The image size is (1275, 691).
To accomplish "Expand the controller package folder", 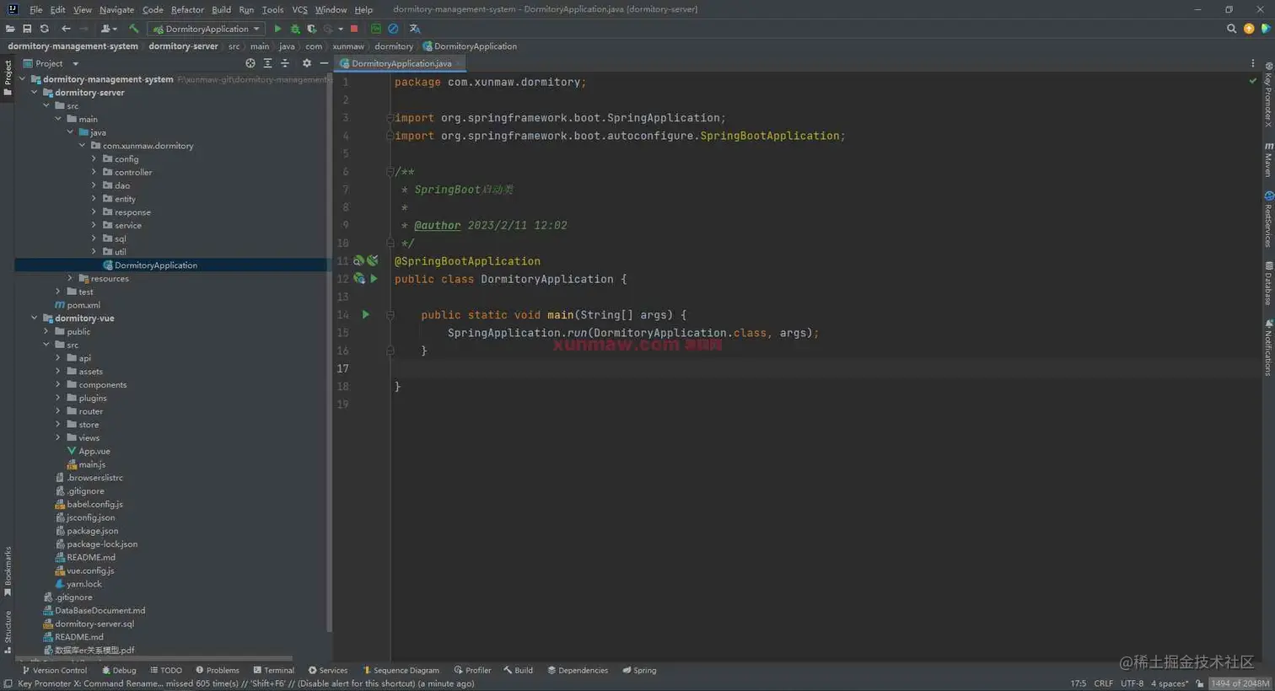I will coord(94,172).
